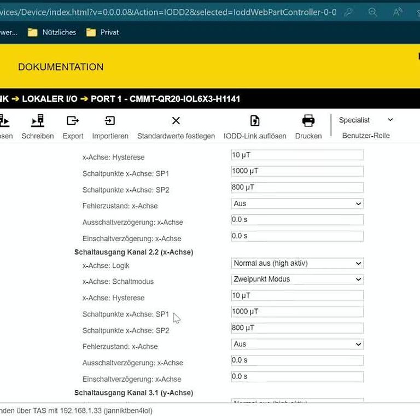
Task: Open x-Achse: Schaltmodus Zweipunkt Modus dropdown
Action: [297, 279]
